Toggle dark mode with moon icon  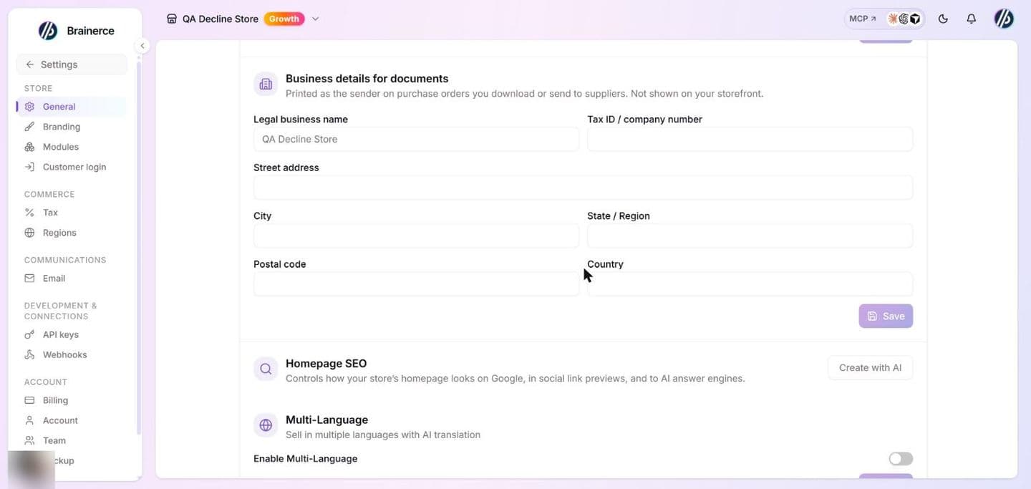click(x=943, y=19)
